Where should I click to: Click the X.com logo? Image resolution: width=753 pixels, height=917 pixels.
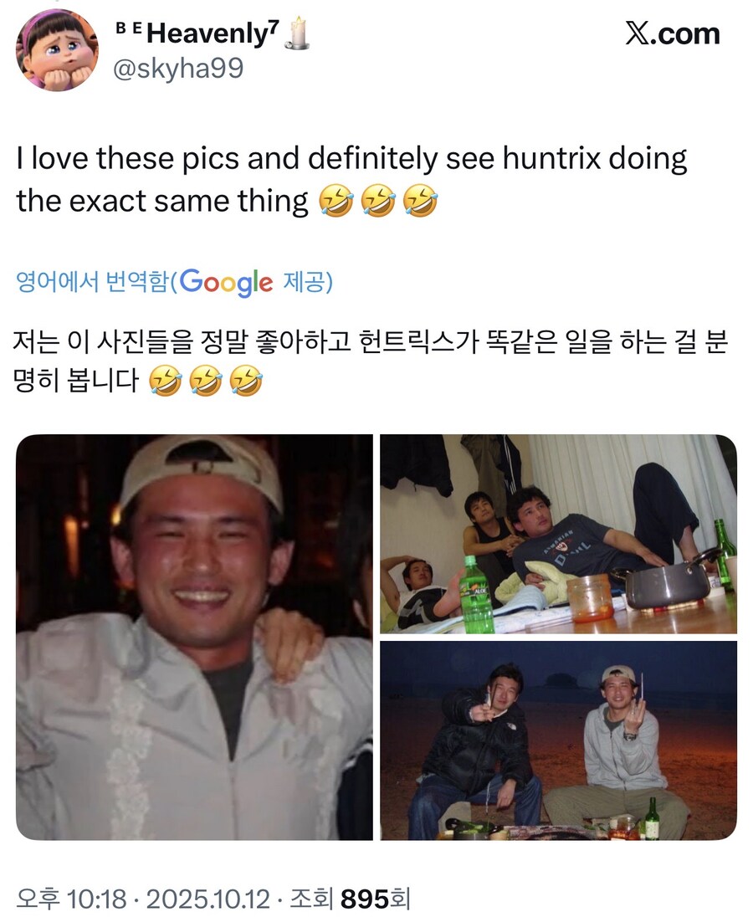pos(672,33)
